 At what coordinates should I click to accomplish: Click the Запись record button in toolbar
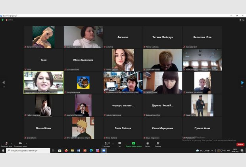(x=148, y=144)
